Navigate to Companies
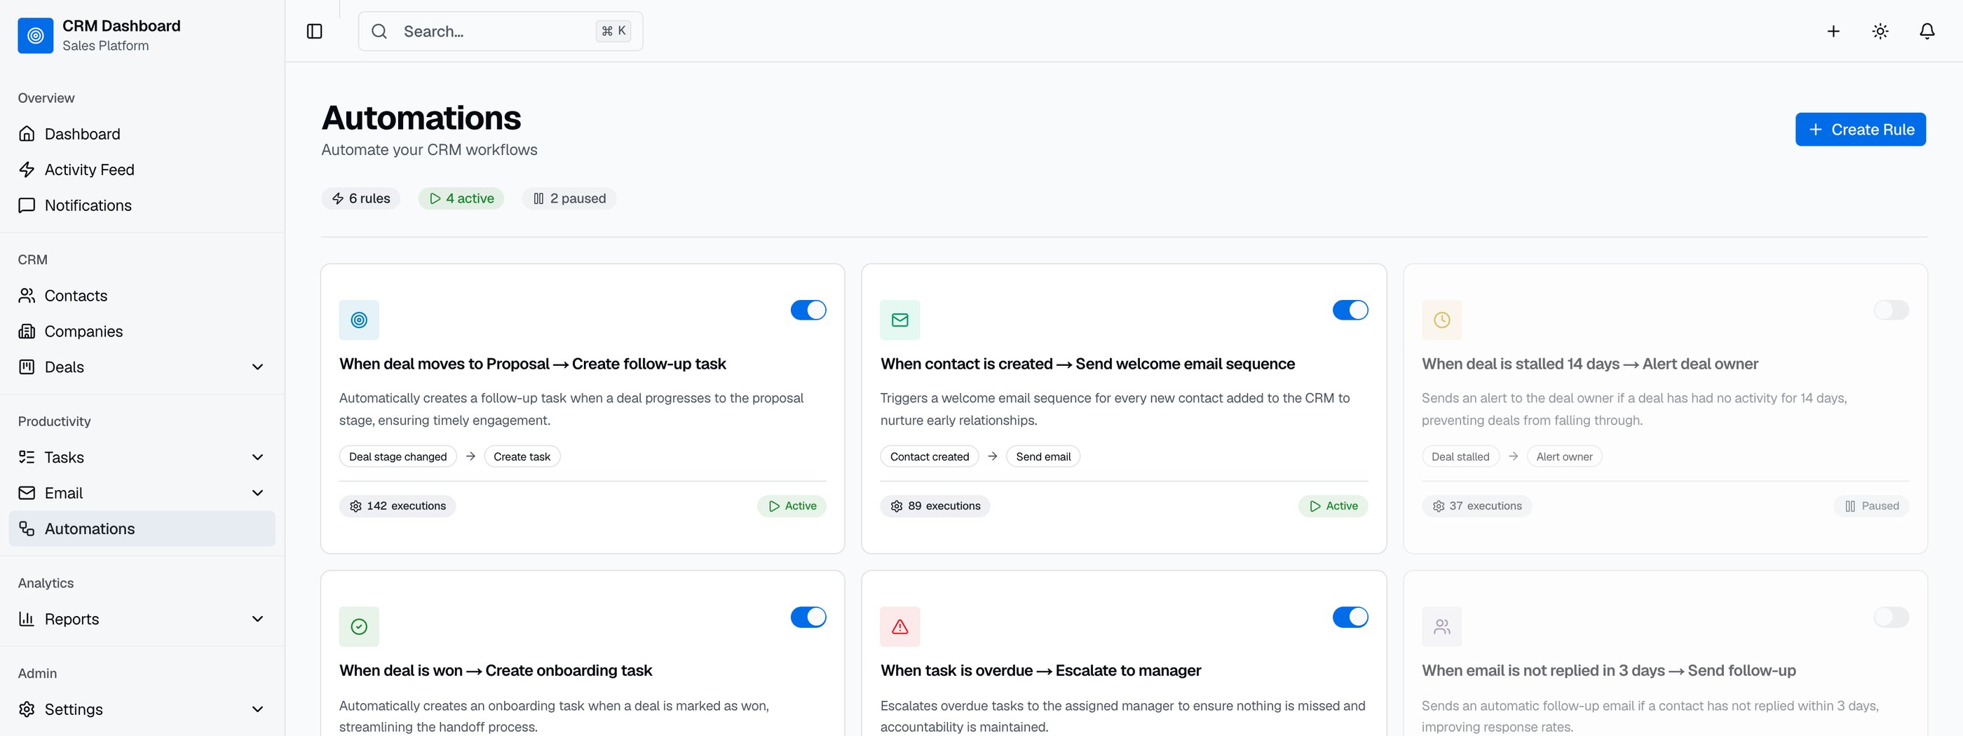Image resolution: width=1963 pixels, height=736 pixels. (x=142, y=331)
